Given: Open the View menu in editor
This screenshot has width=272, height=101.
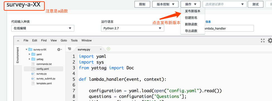Looking at the screenshot, I should click(x=54, y=40).
